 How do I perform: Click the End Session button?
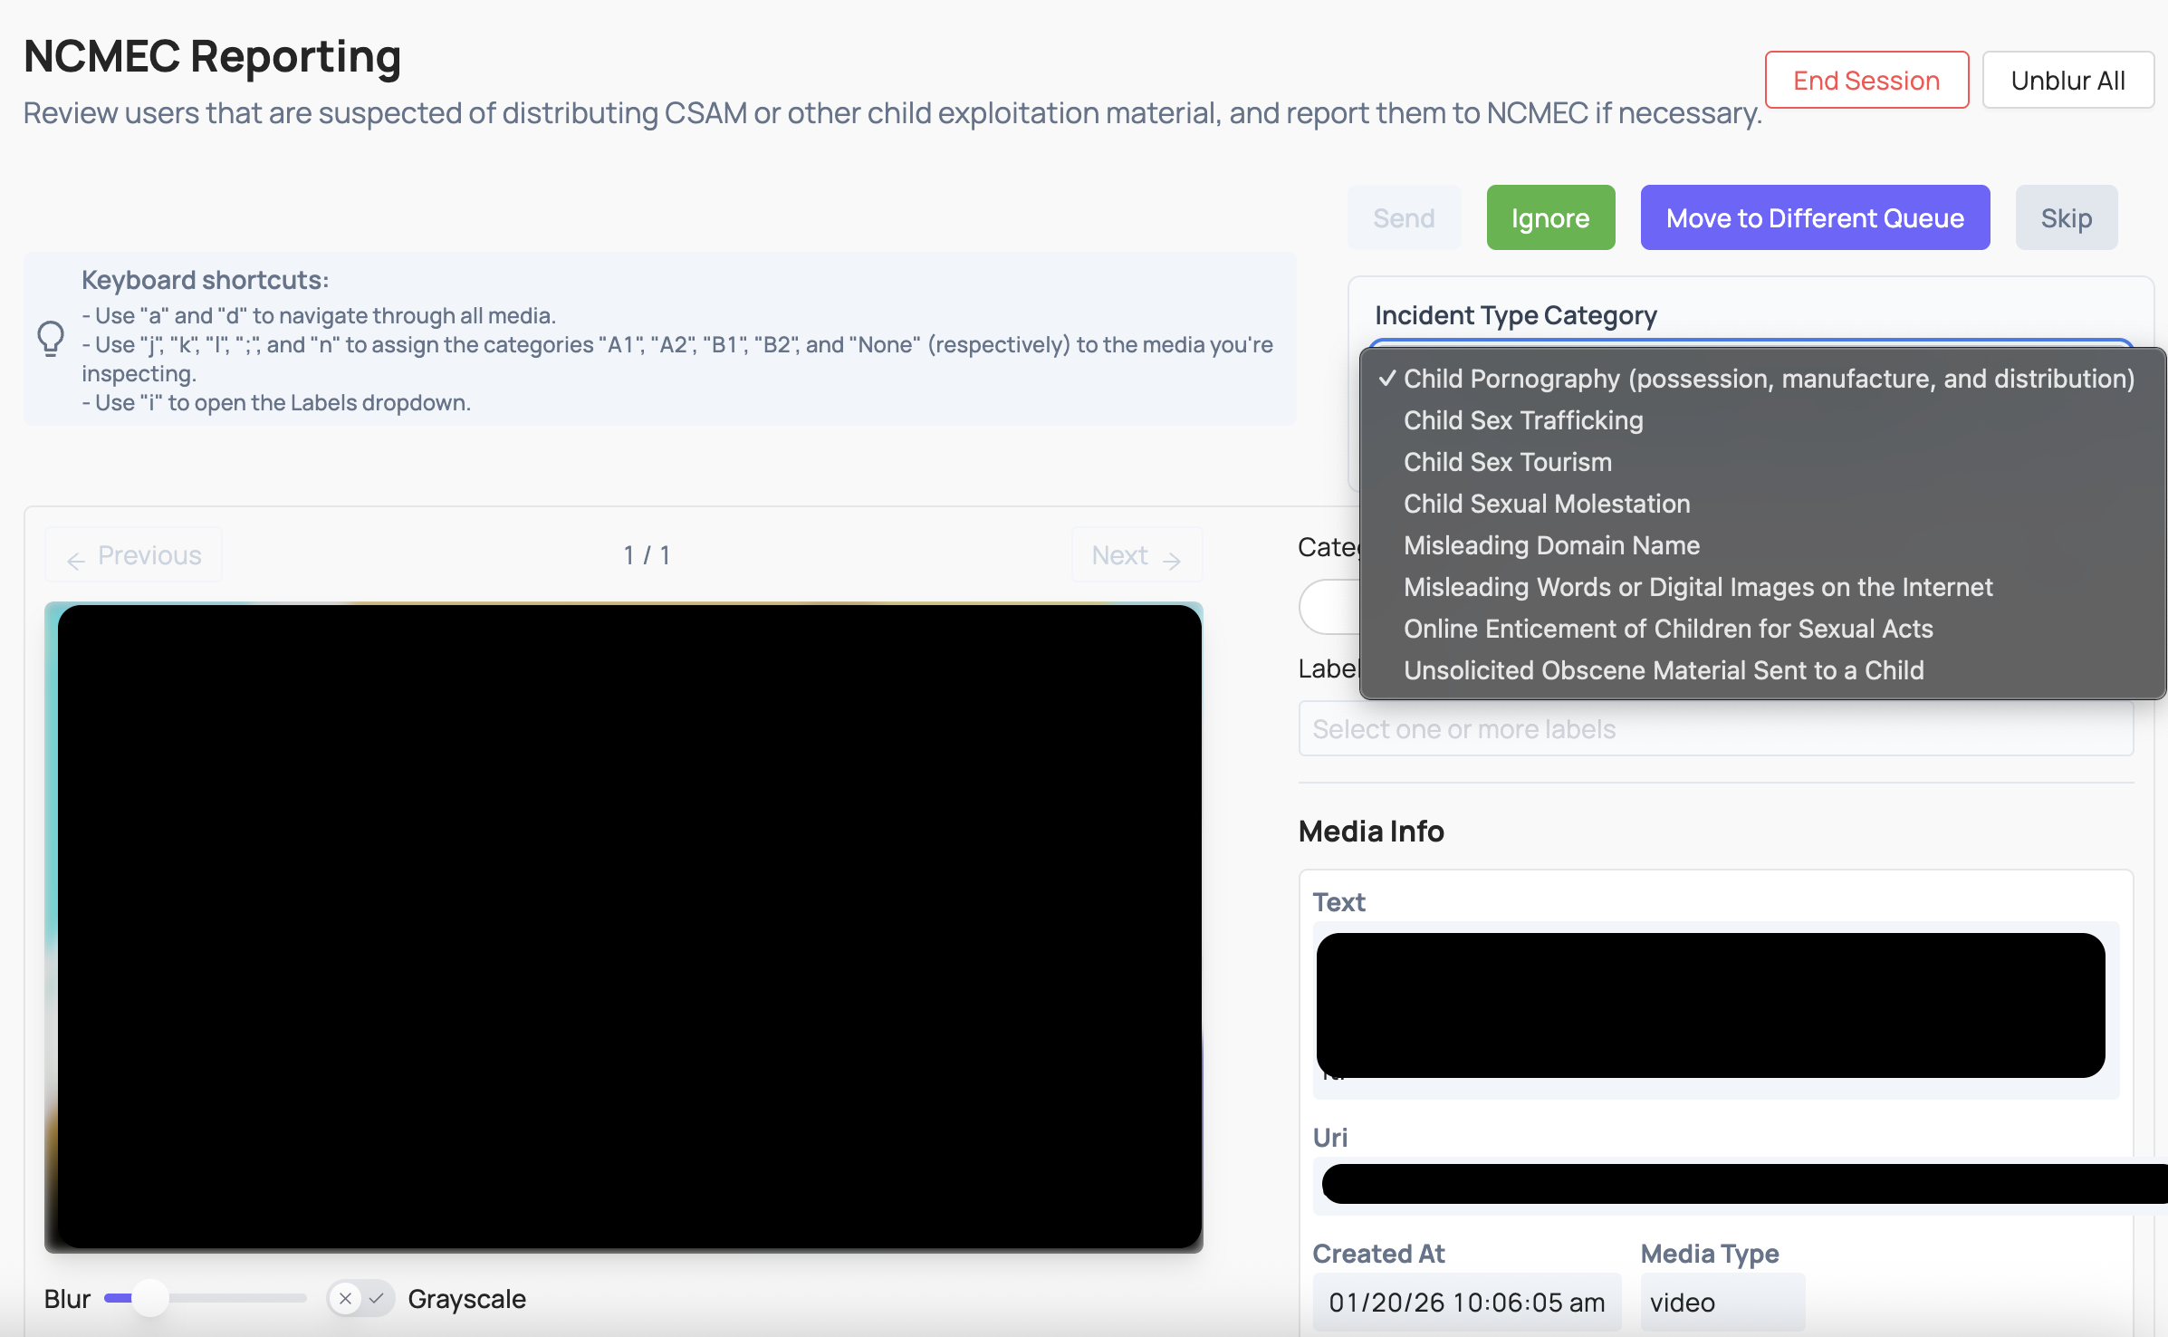[x=1866, y=80]
